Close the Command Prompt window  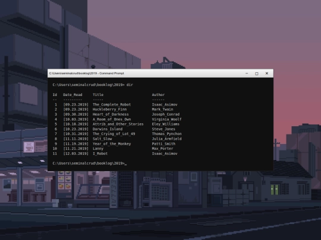pyautogui.click(x=267, y=73)
